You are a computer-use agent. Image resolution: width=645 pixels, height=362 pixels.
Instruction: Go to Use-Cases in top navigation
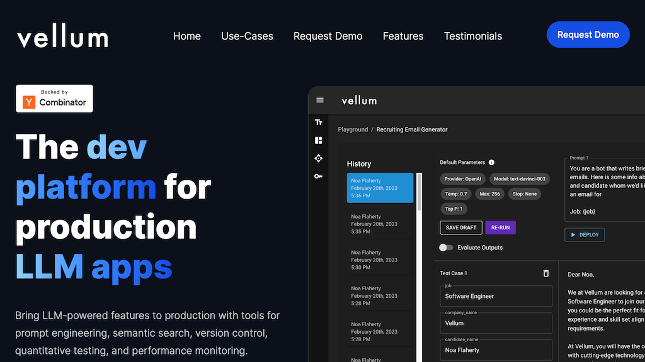247,36
